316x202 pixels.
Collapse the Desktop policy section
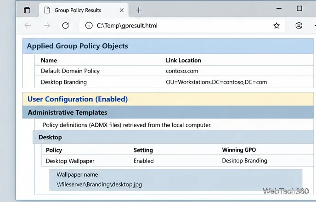[x=173, y=137]
